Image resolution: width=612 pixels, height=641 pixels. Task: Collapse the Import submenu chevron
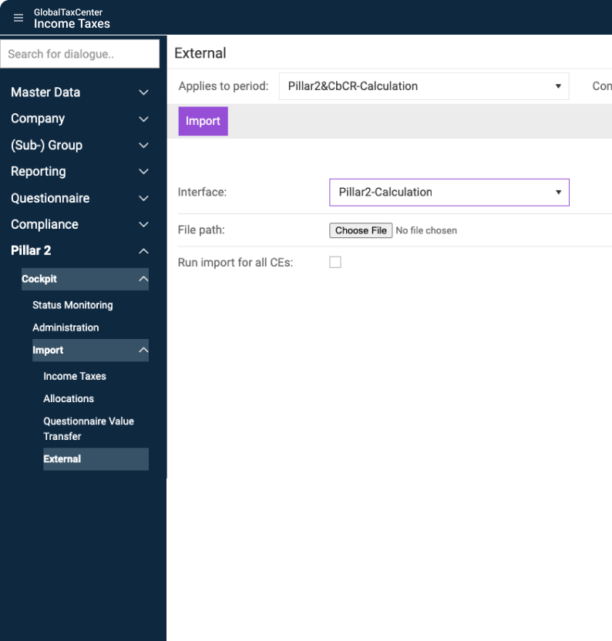(143, 351)
